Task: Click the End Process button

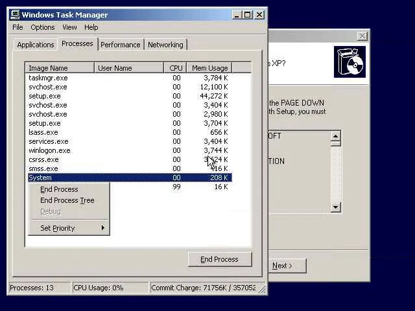Action: pos(220,259)
